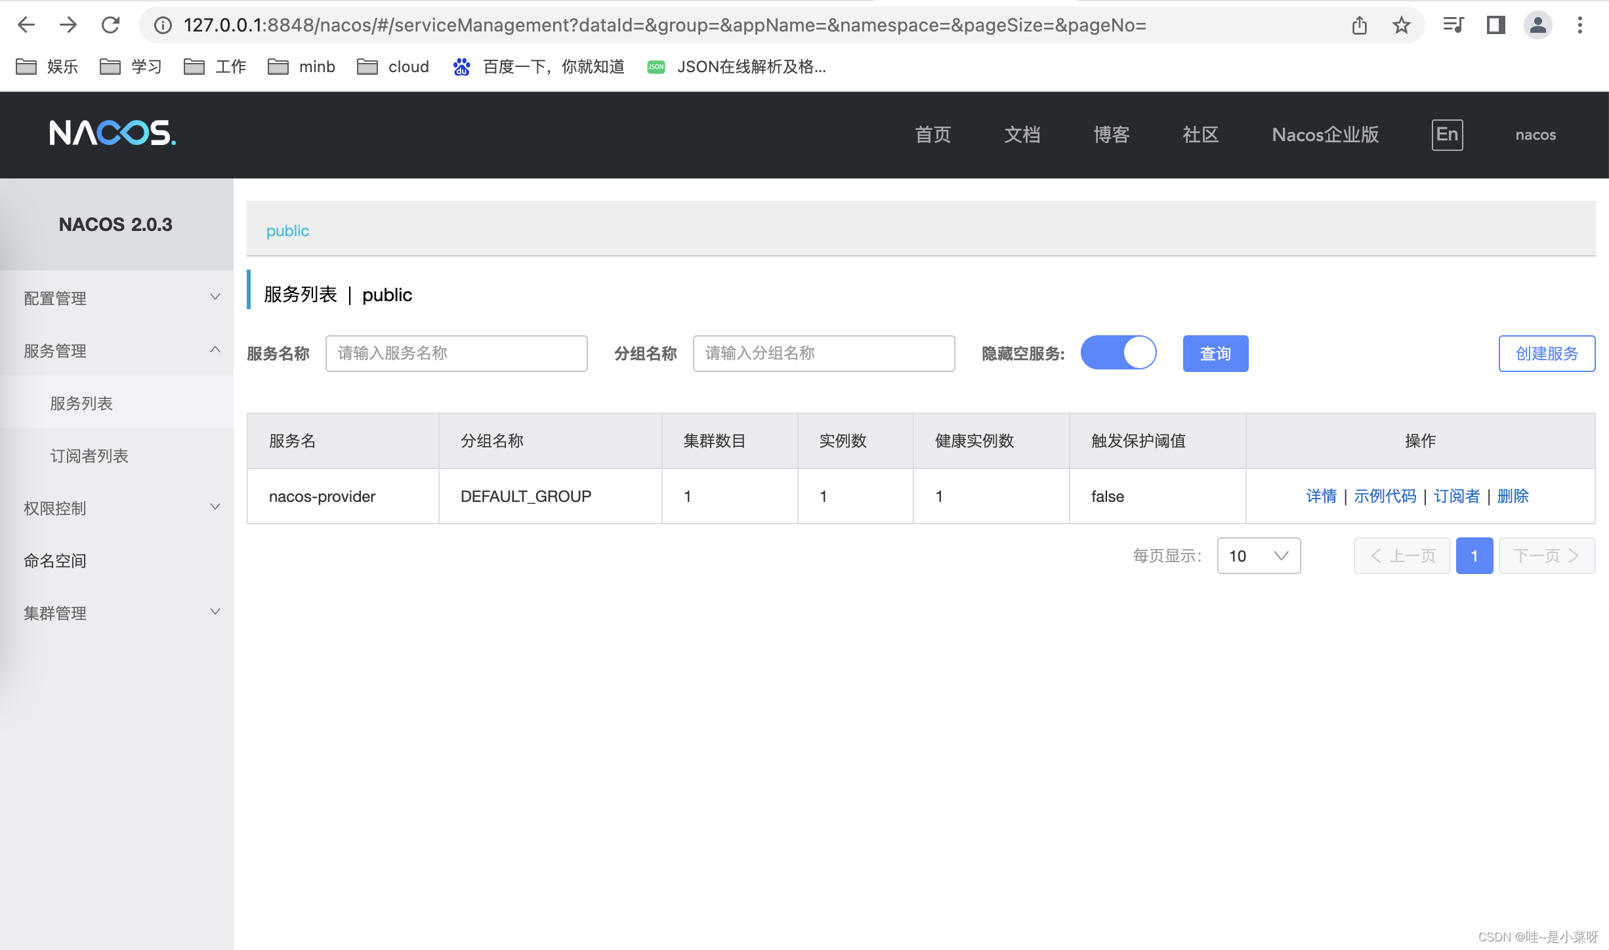Go to 首页 in top navigation
This screenshot has width=1609, height=950.
pyautogui.click(x=933, y=134)
